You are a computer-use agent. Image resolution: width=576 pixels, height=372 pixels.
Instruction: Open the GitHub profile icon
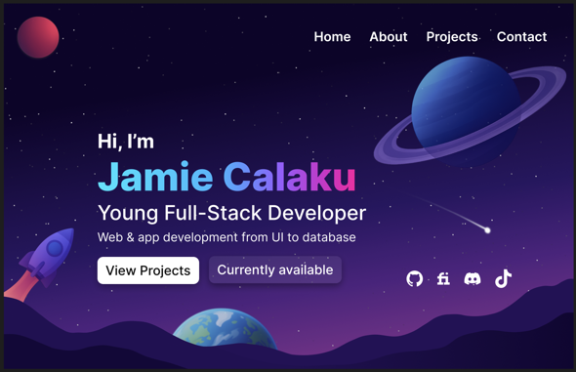click(414, 278)
